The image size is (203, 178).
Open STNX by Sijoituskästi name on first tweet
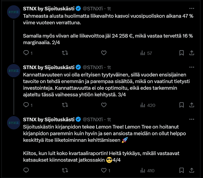(49, 9)
